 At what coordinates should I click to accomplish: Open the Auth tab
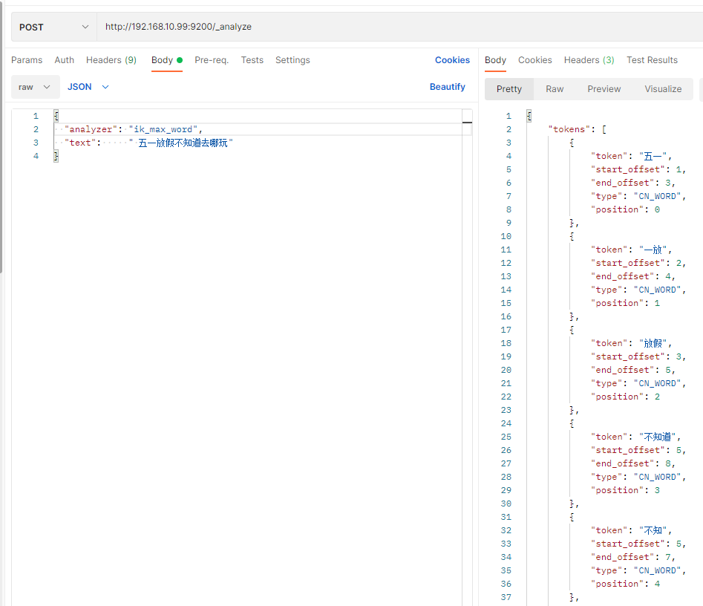[x=65, y=60]
